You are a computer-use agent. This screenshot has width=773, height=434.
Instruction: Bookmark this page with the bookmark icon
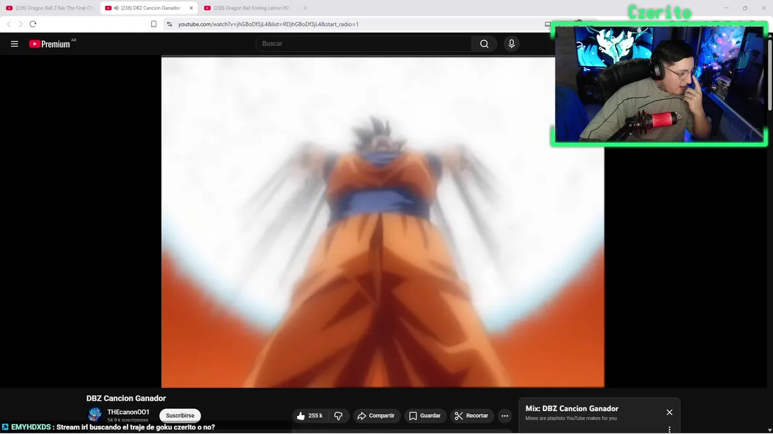153,24
